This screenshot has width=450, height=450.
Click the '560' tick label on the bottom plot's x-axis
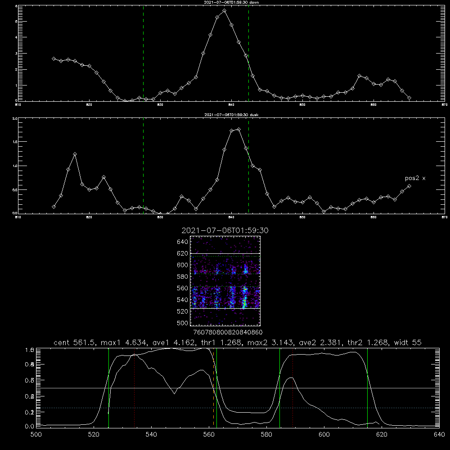tap(209, 435)
